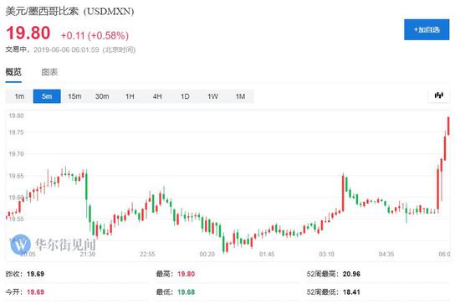Image resolution: width=460 pixels, height=304 pixels.
Task: Click the 19.70 price axis label
Action: [x=16, y=153]
